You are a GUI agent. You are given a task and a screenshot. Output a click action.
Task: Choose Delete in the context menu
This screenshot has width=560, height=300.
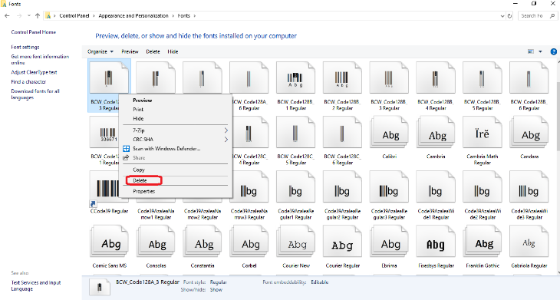140,180
